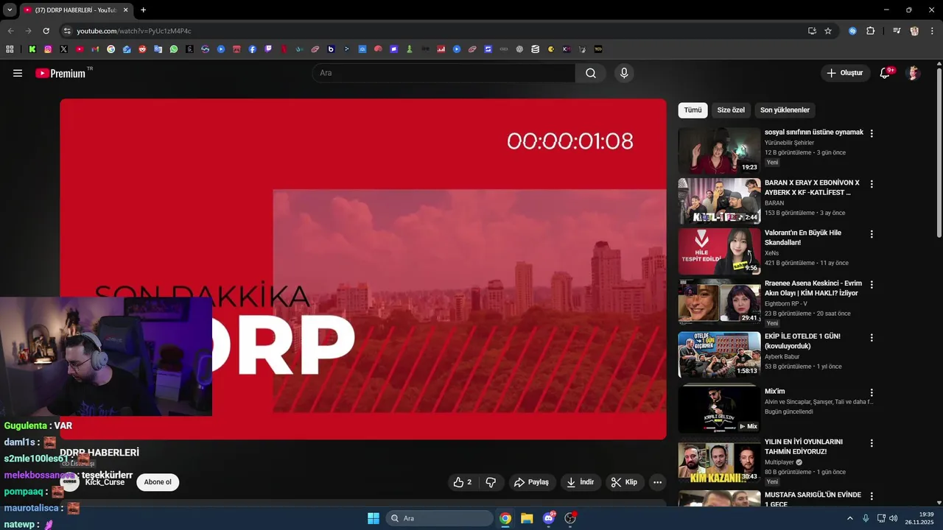Open Google bookmark in bookmarks bar
This screenshot has height=530, width=943.
pos(111,49)
